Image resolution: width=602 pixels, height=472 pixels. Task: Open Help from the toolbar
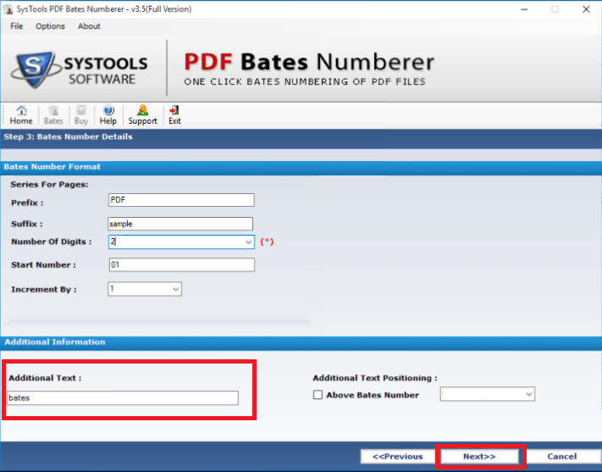click(108, 115)
